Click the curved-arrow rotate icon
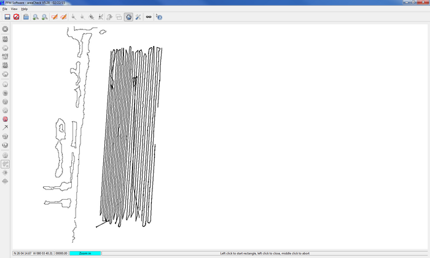The height and width of the screenshot is (258, 430). [109, 17]
